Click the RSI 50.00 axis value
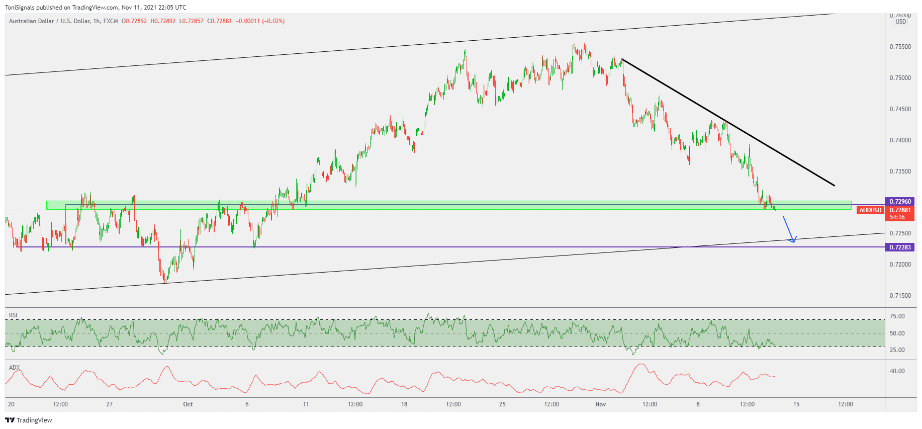922x429 pixels. pyautogui.click(x=897, y=333)
